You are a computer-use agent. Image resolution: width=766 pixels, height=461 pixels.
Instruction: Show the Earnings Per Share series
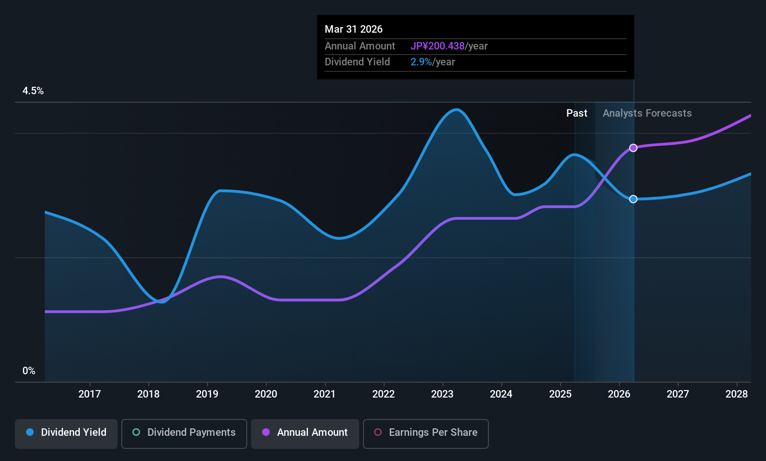pyautogui.click(x=425, y=433)
